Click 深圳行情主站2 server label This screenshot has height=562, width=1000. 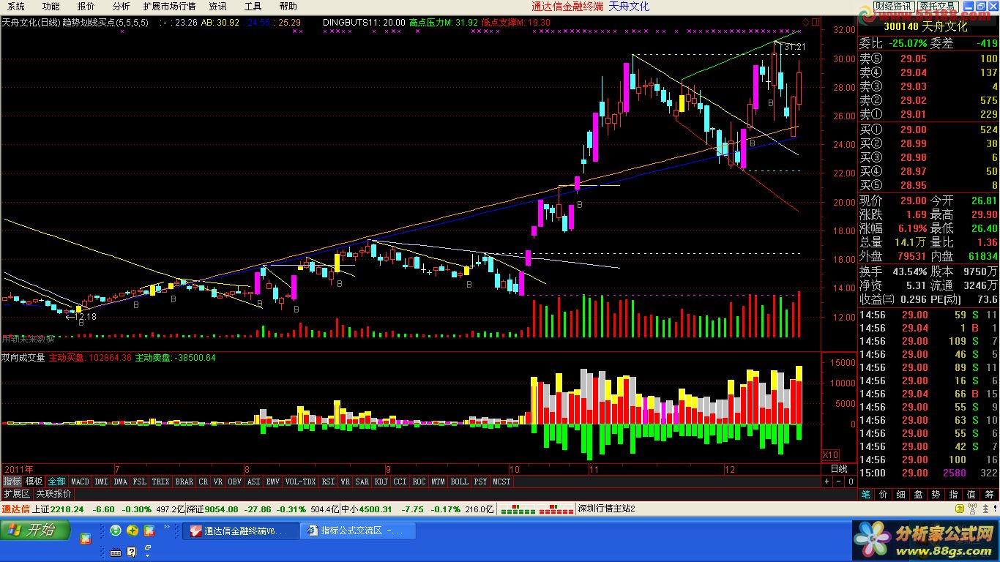click(607, 509)
